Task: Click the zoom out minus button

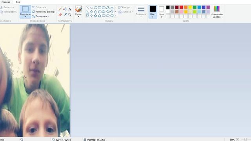Action: (238, 139)
